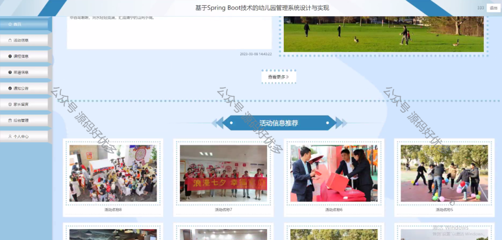
Task: Open the 课程信息 sidebar menu
Action: [x=24, y=56]
